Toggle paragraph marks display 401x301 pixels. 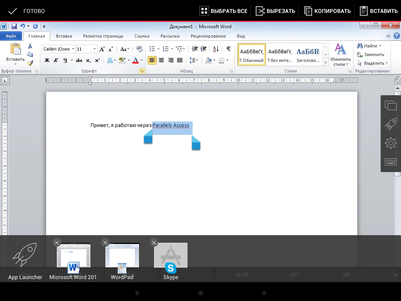[229, 49]
